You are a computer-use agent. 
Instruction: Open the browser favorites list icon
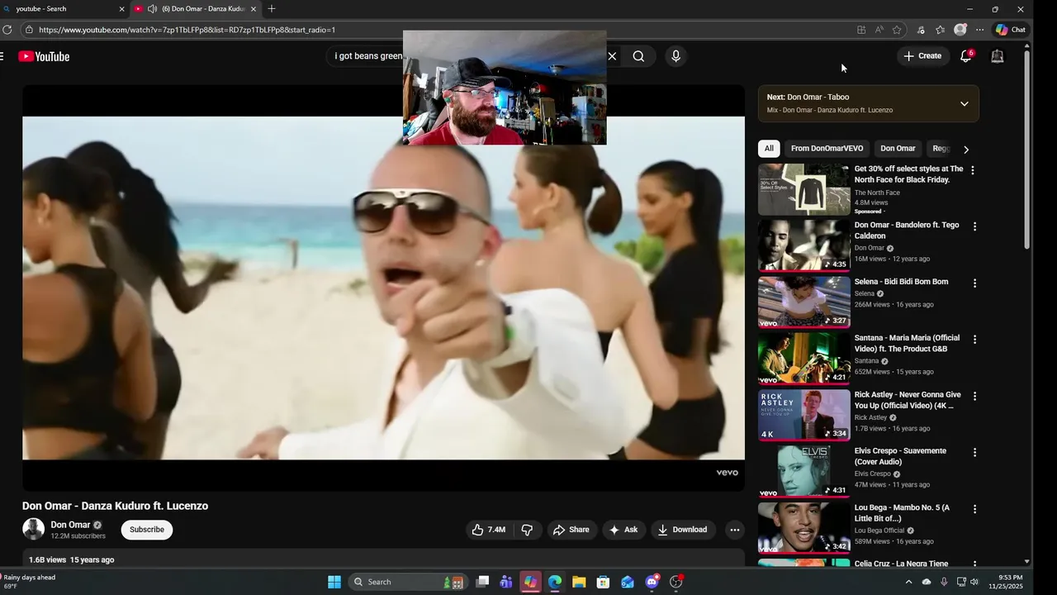pos(940,30)
